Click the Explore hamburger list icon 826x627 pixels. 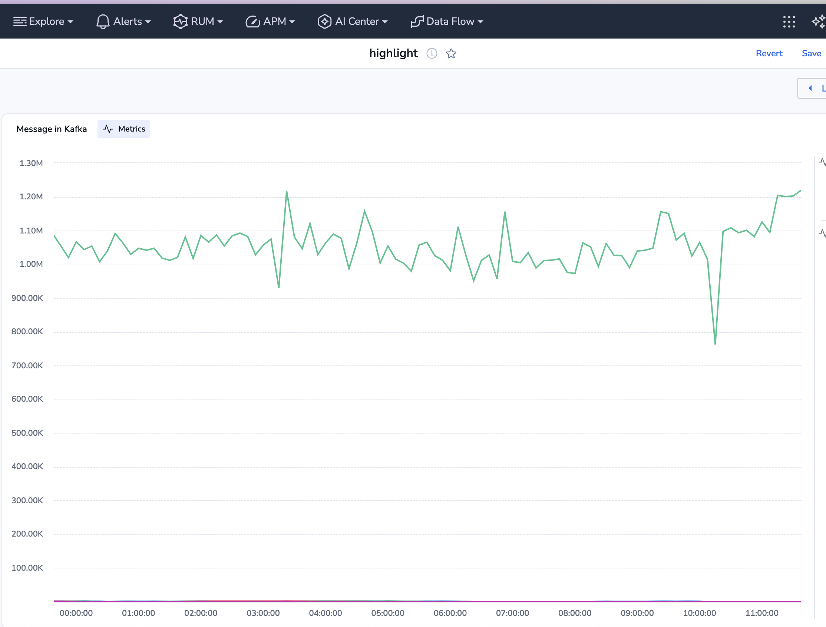(20, 21)
